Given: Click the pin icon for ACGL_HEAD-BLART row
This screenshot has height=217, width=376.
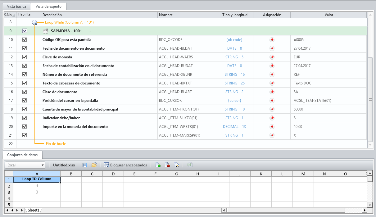Looking at the screenshot, I should pyautogui.click(x=272, y=92).
